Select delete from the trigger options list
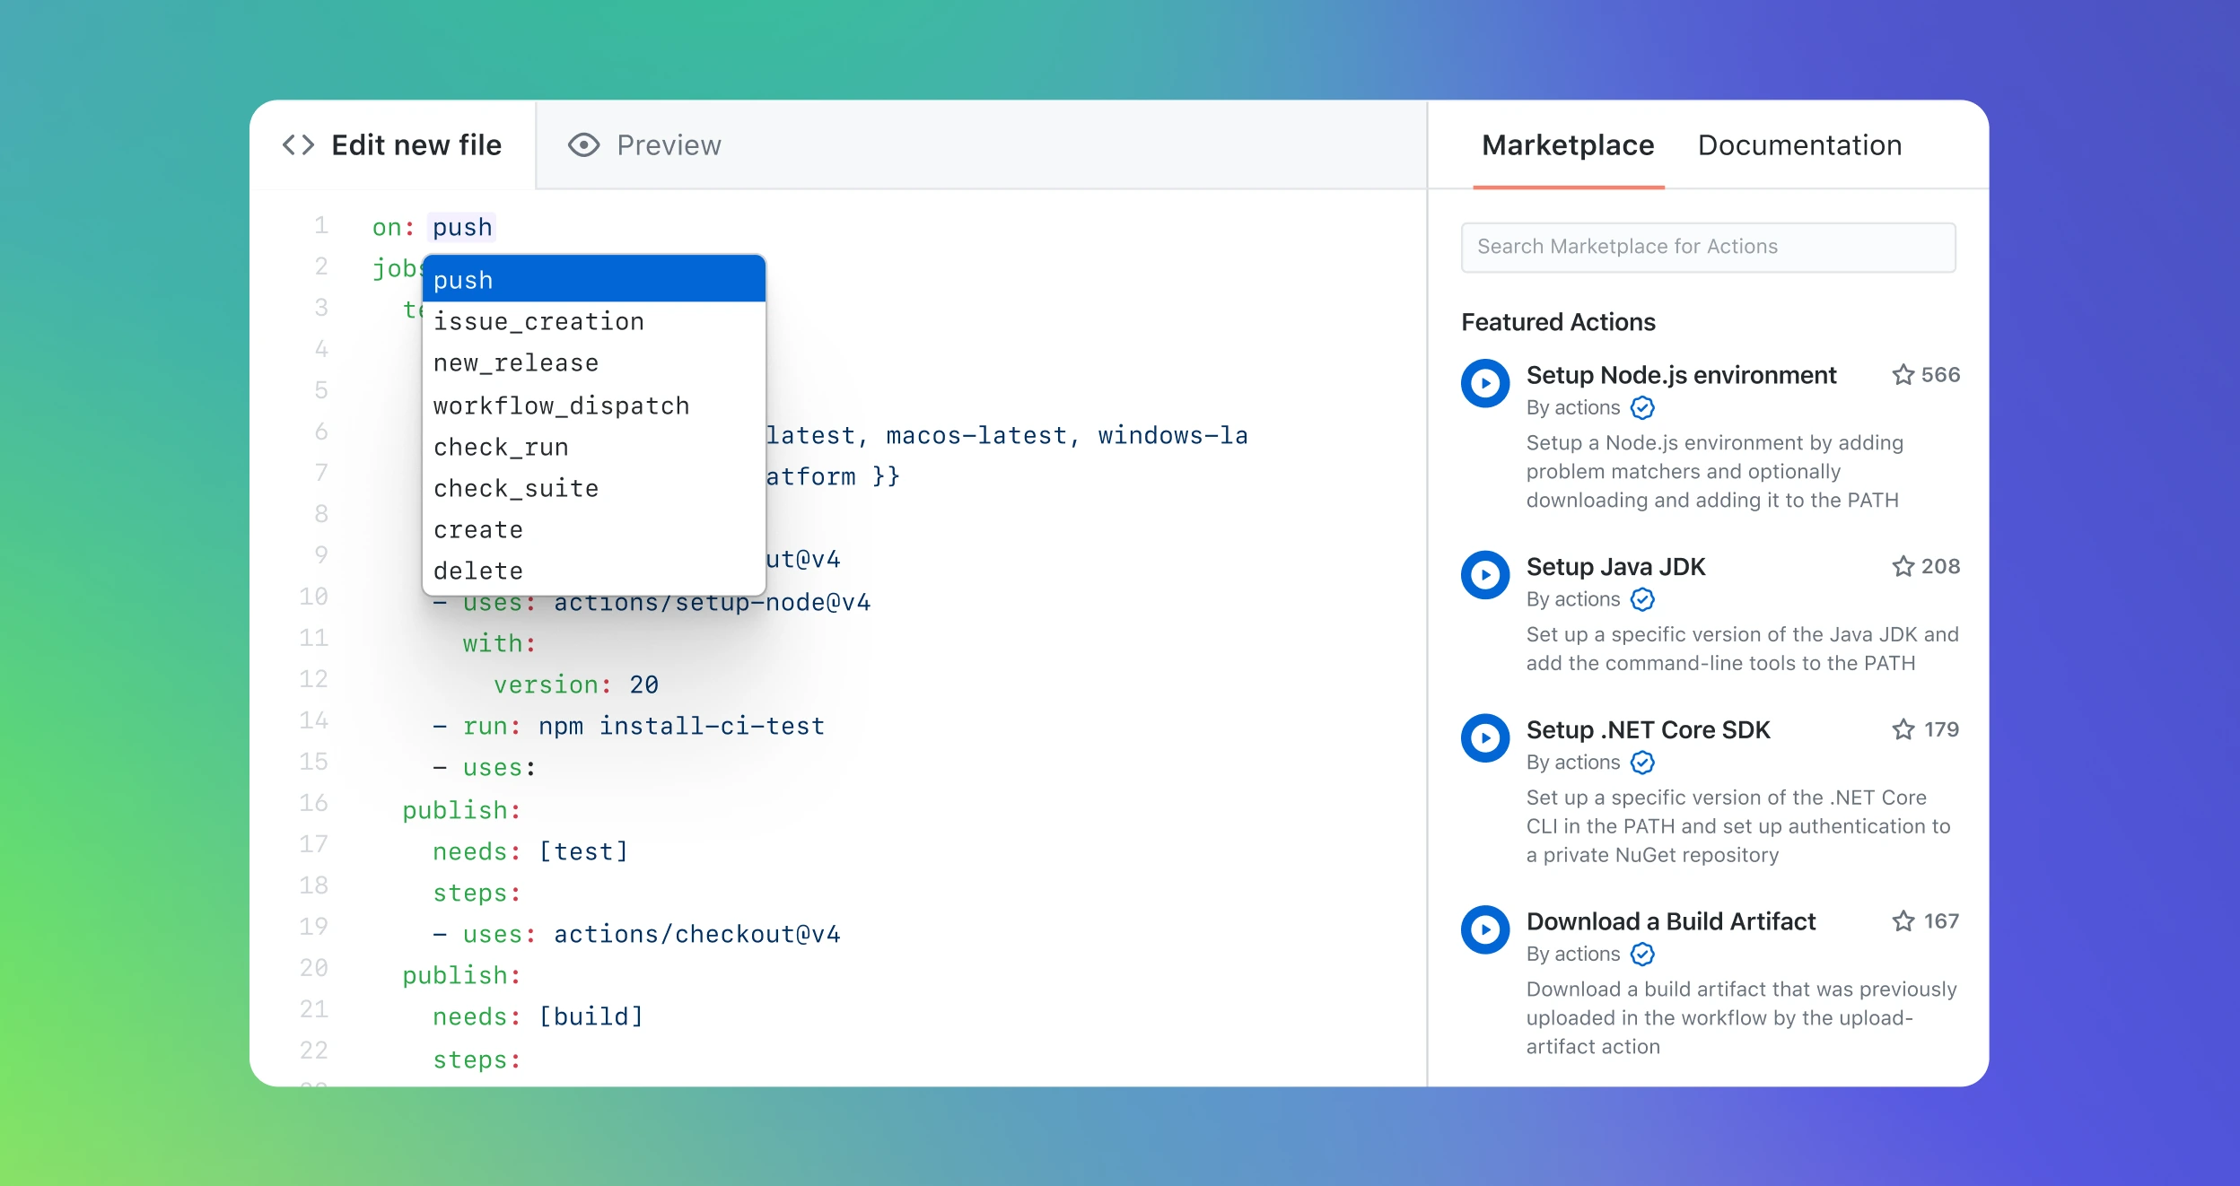2240x1186 pixels. click(x=478, y=569)
